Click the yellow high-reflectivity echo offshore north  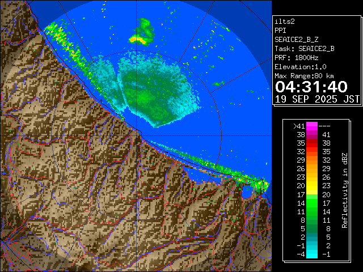click(139, 39)
